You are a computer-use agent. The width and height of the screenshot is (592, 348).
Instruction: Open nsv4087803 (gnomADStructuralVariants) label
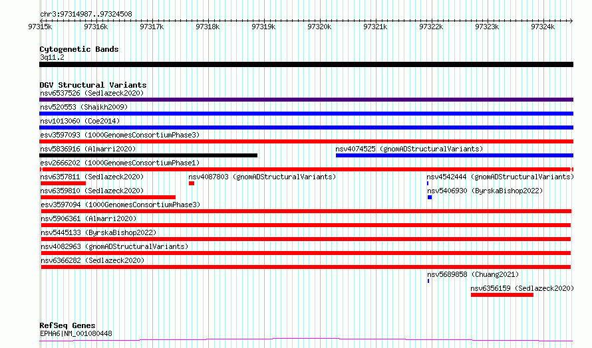(262, 177)
